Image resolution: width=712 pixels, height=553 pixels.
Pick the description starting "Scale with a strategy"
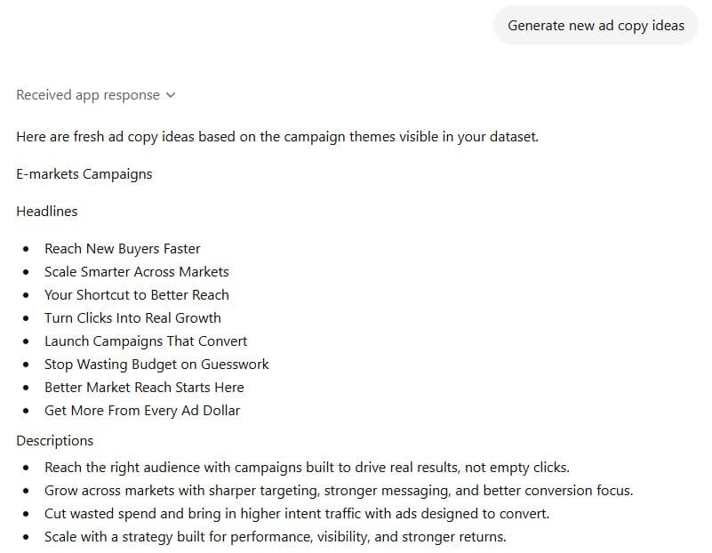[276, 537]
